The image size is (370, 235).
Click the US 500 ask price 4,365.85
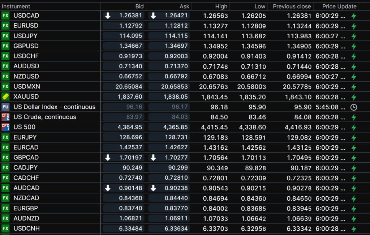click(x=176, y=127)
